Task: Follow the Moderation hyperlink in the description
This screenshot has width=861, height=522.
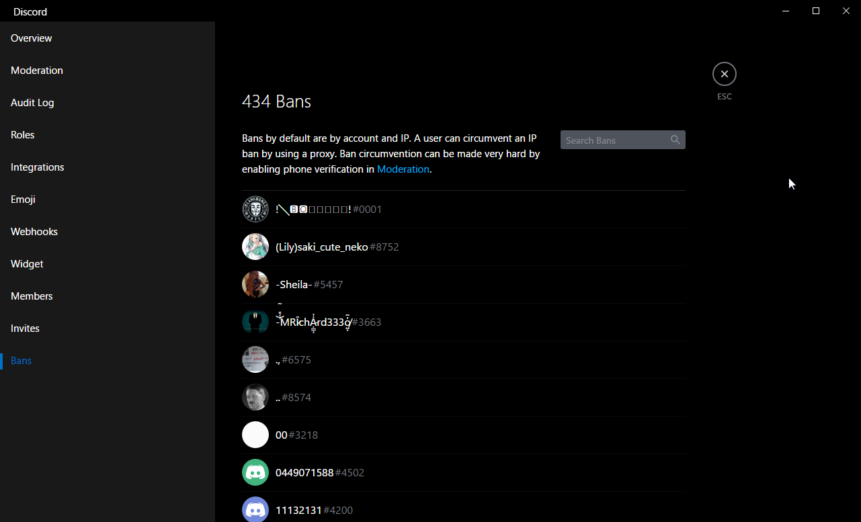Action: point(403,169)
